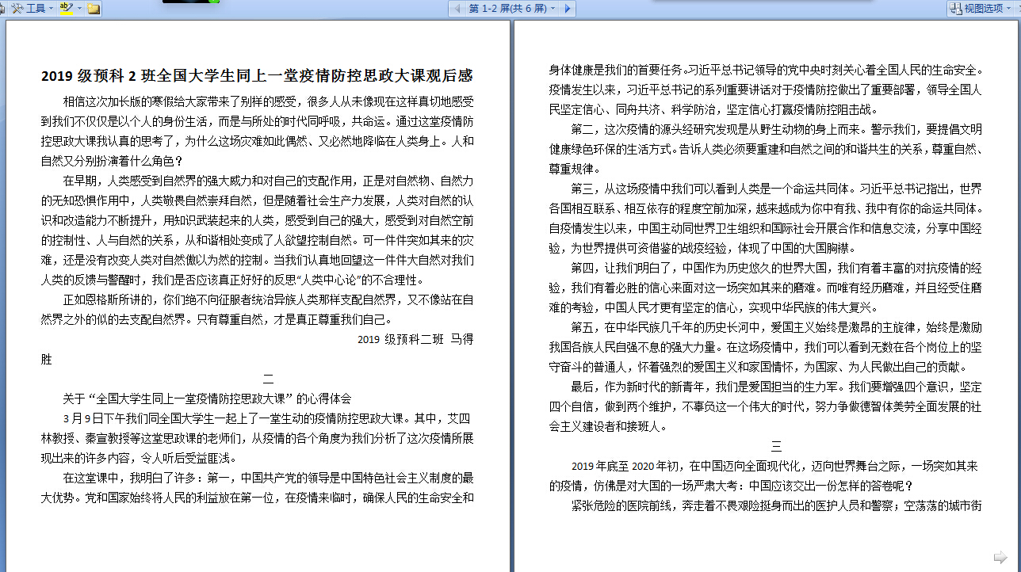Click the insert comment icon

point(94,8)
